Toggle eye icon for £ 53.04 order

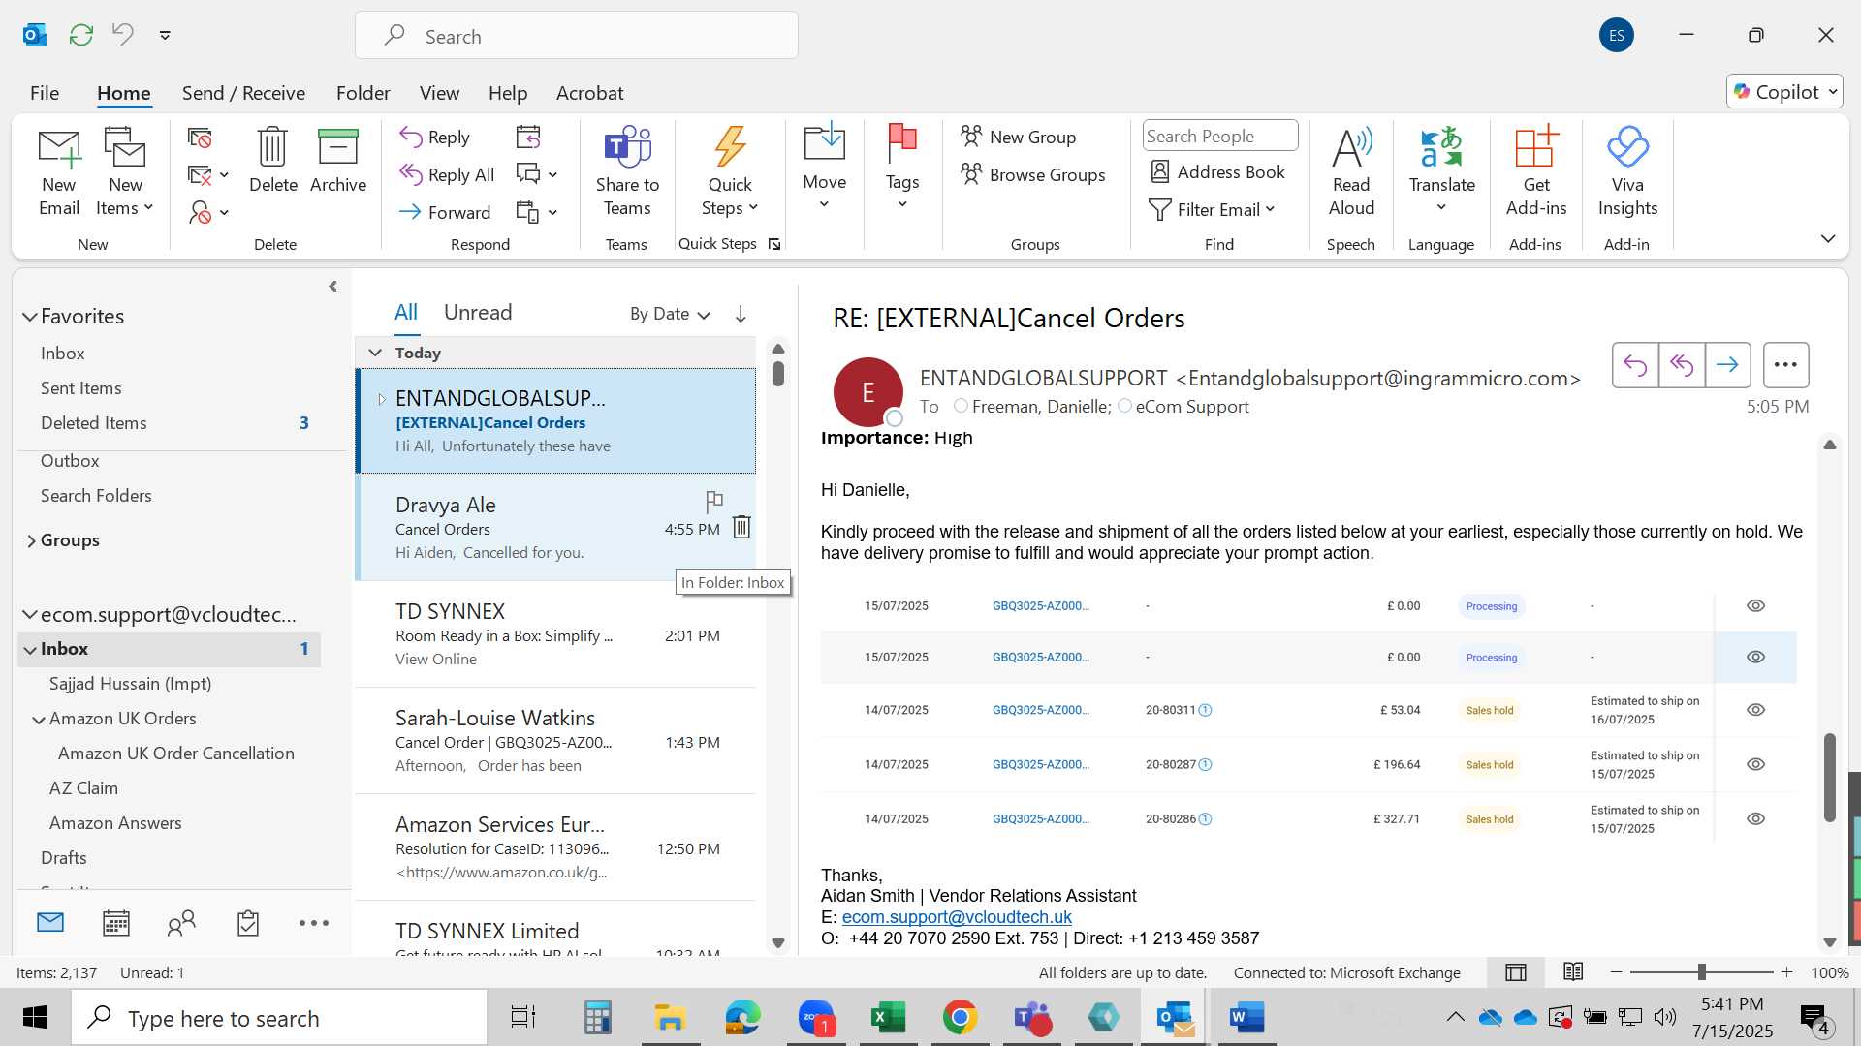tap(1755, 710)
